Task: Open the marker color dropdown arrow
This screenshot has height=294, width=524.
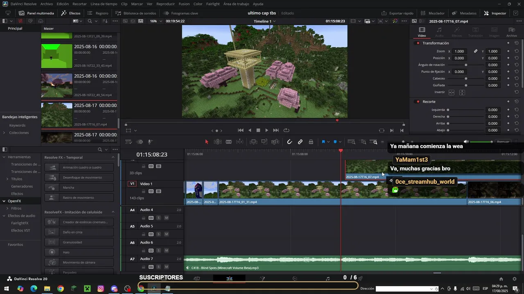Action: pyautogui.click(x=340, y=142)
